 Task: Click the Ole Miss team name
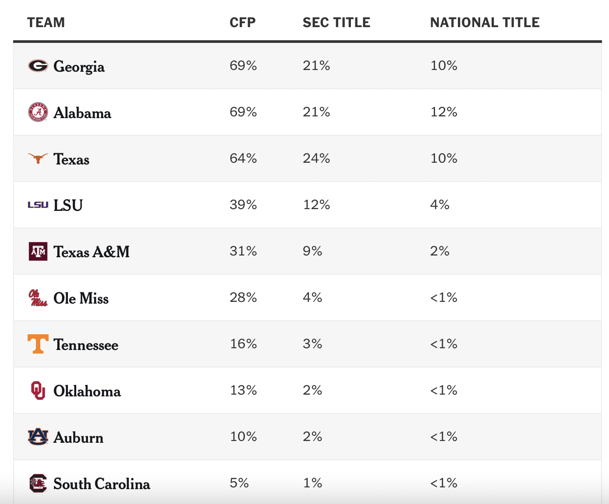click(x=81, y=298)
